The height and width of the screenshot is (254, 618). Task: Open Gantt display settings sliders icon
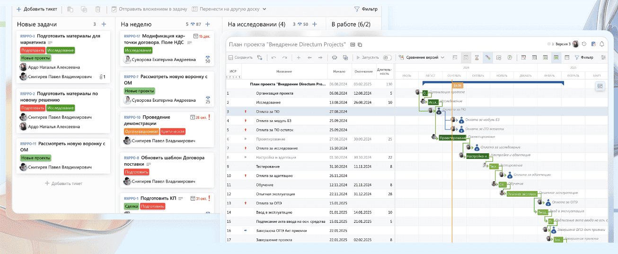pyautogui.click(x=603, y=58)
